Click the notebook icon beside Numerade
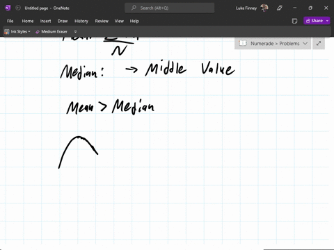Screen dimensions: 334x250 [x=243, y=43]
